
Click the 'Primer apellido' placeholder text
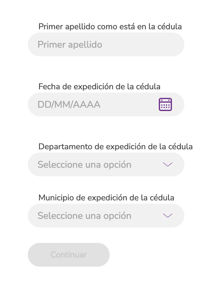70,45
